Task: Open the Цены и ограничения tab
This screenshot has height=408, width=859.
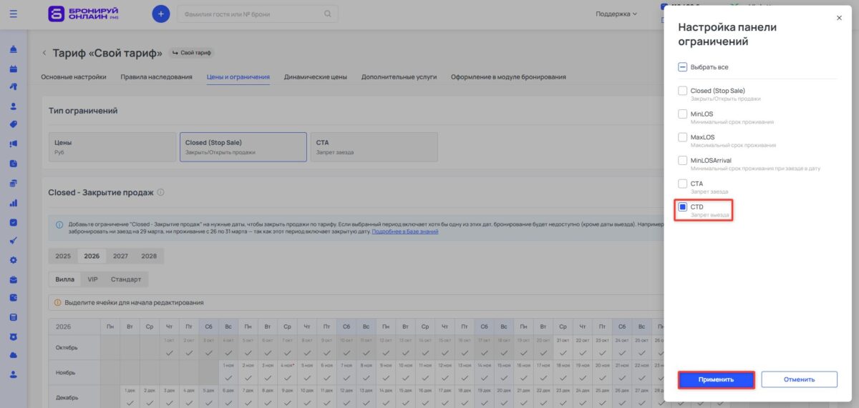Action: point(238,76)
